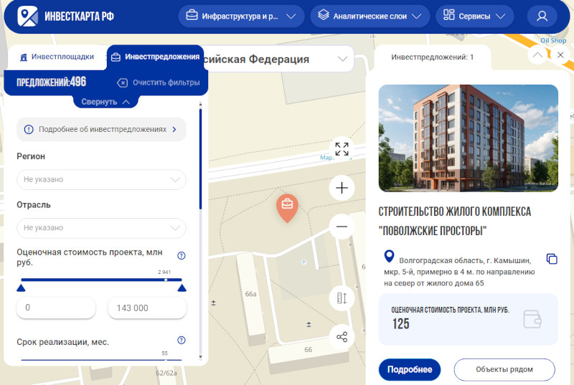This screenshot has height=385, width=574.
Task: Copy the project address icon
Action: 552,259
